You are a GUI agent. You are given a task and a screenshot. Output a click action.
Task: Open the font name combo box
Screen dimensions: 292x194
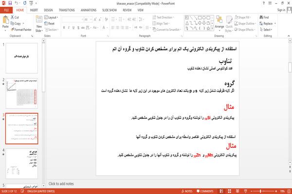pyautogui.click(x=73, y=19)
